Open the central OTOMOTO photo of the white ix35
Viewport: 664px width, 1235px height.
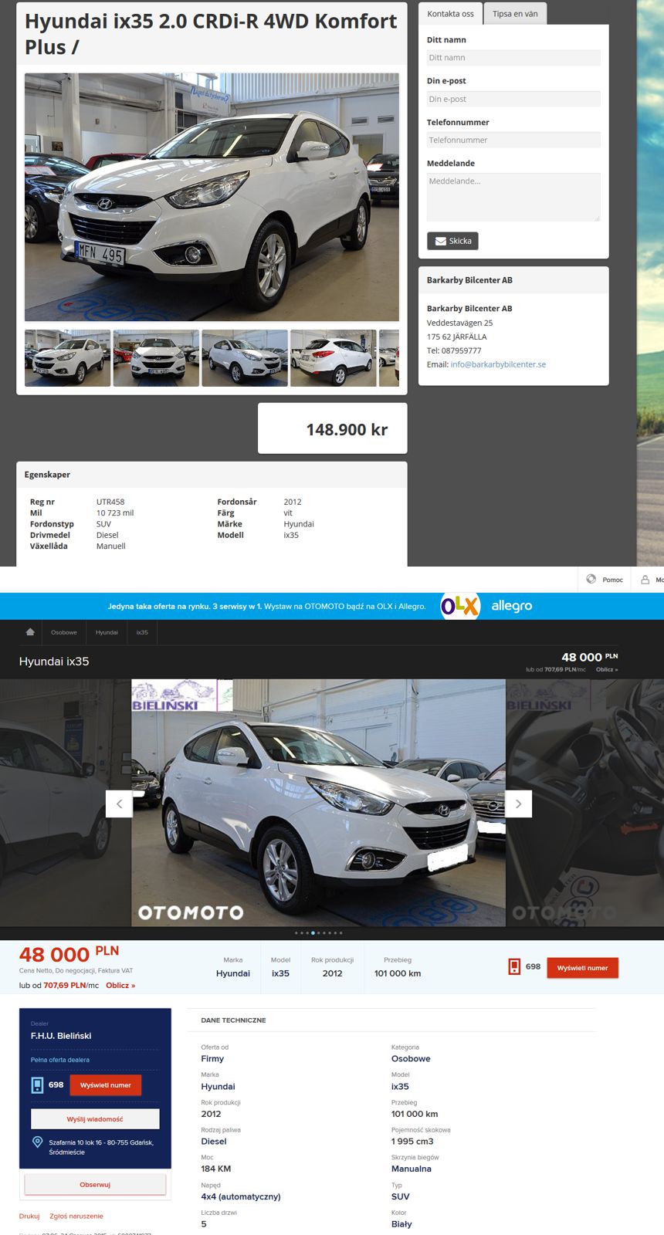click(318, 803)
